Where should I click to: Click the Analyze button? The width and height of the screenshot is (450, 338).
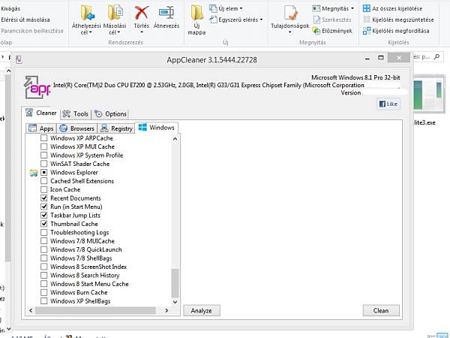[x=202, y=311]
